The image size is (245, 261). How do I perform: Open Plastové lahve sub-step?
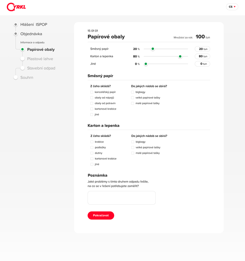40,59
